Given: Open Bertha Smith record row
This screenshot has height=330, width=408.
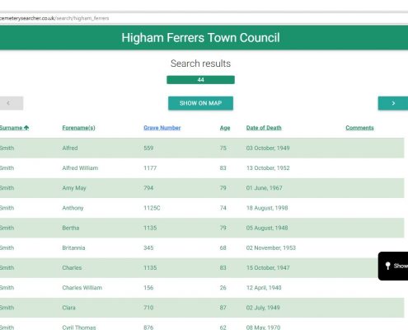Looking at the screenshot, I should (202, 228).
